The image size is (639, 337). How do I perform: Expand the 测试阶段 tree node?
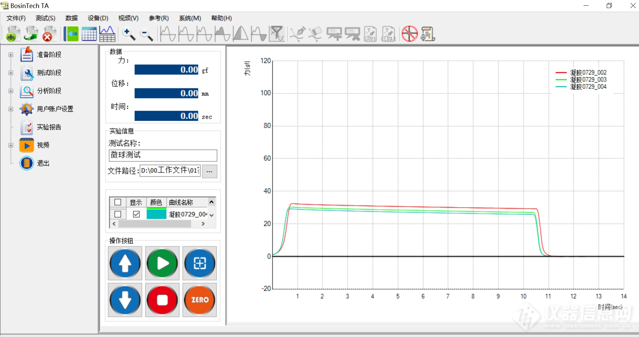[x=11, y=73]
